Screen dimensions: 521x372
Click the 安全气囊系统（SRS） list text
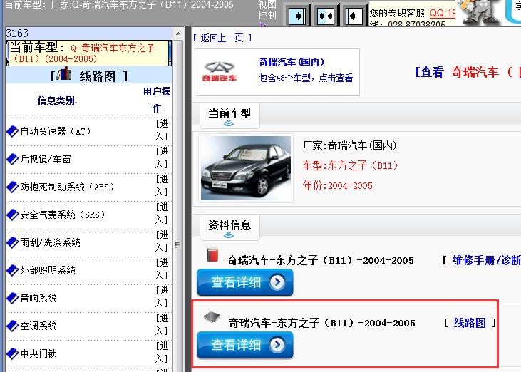[63, 215]
